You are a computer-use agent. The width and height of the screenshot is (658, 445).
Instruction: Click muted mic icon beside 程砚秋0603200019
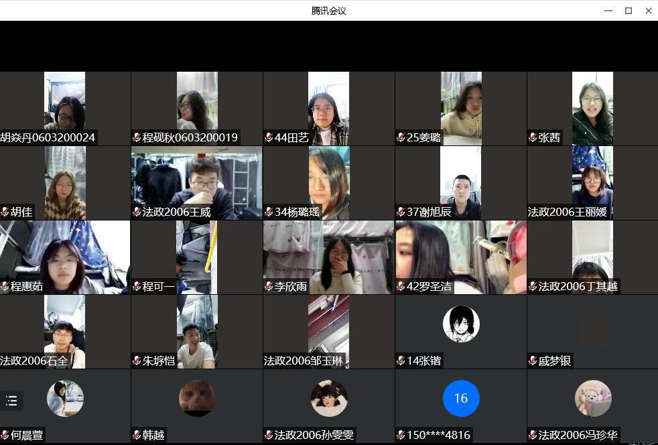[x=137, y=138]
